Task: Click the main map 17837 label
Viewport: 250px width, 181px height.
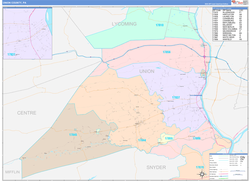Action: (176, 98)
